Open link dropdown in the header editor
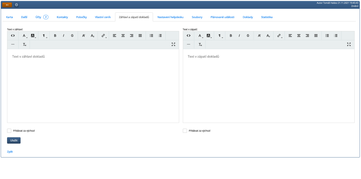Image resolution: width=361 pixels, height=179 pixels. (x=104, y=36)
